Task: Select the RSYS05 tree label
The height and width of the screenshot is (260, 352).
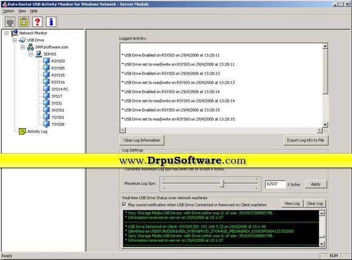Action: coord(58,68)
